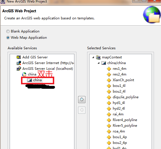This screenshot has height=149, width=161.
Task: Click the mapContext icon in Selected Services
Action: pos(98,57)
